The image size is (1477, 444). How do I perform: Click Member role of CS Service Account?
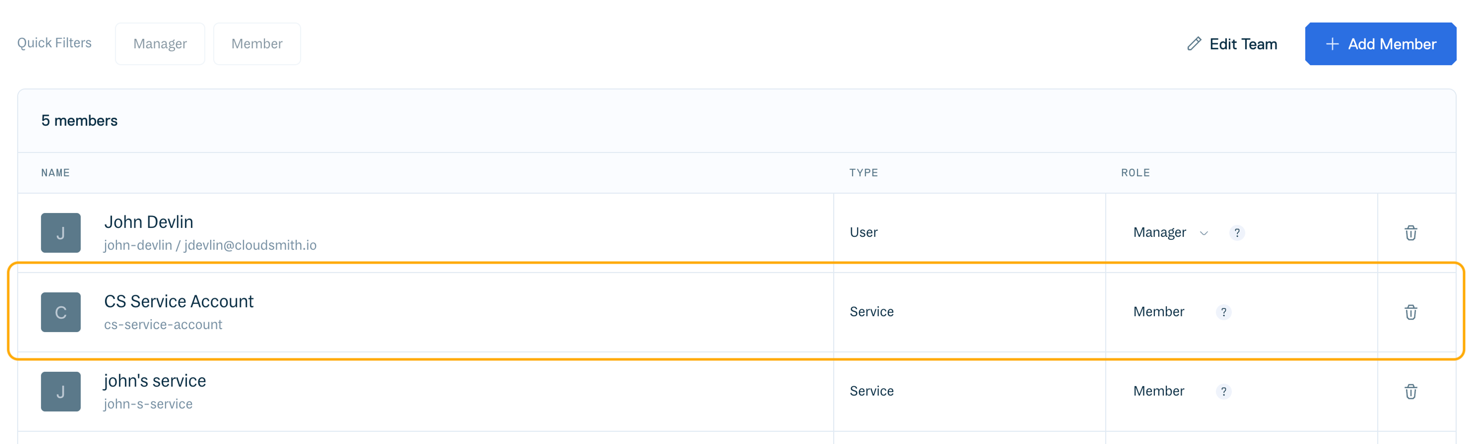click(x=1158, y=312)
